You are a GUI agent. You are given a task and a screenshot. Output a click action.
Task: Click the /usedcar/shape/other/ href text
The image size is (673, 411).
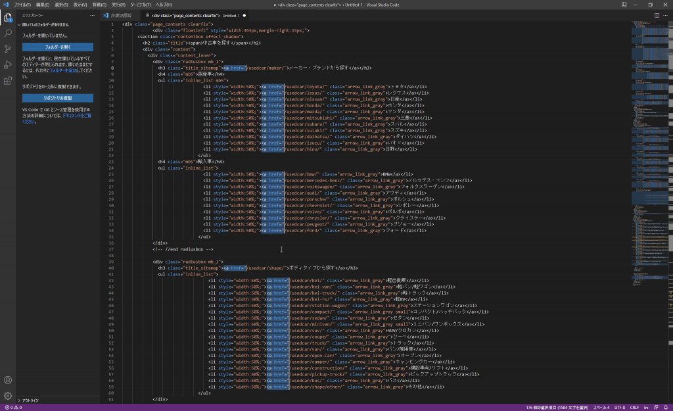pyautogui.click(x=317, y=387)
